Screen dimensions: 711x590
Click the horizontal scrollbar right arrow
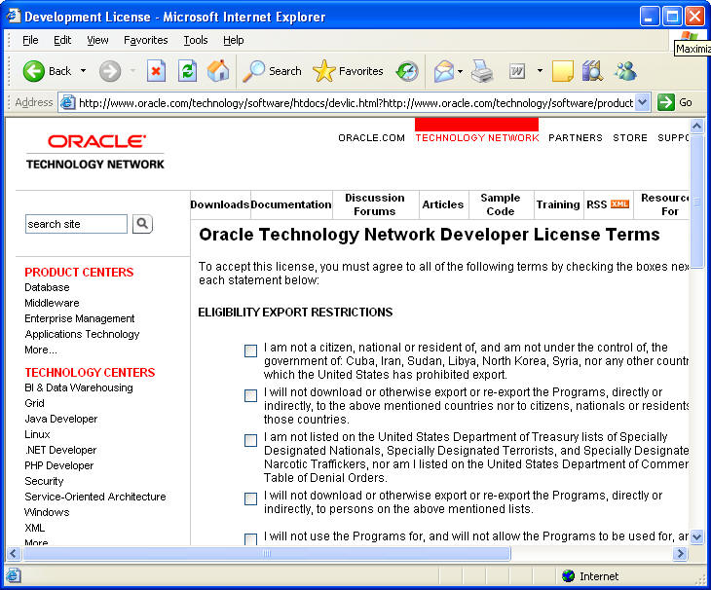pyautogui.click(x=680, y=553)
